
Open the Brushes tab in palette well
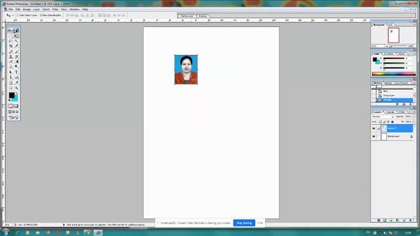[203, 16]
